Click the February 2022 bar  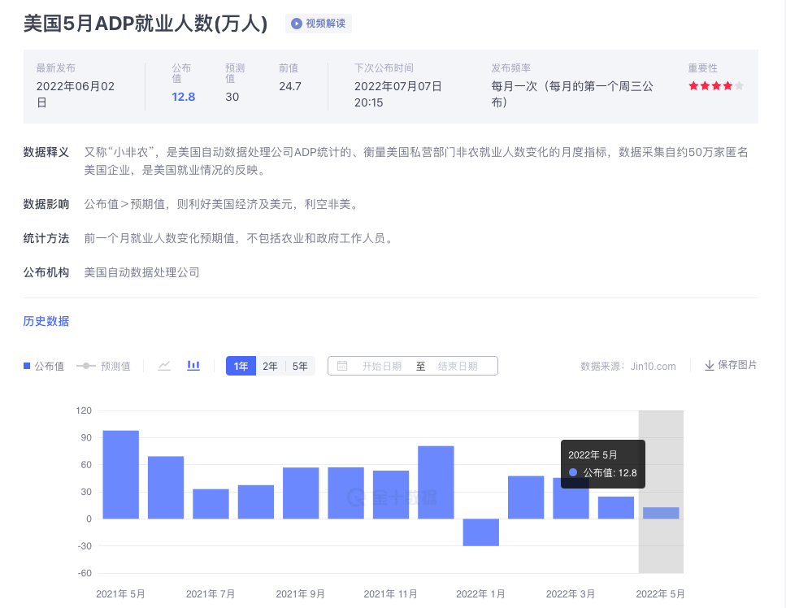click(x=526, y=497)
